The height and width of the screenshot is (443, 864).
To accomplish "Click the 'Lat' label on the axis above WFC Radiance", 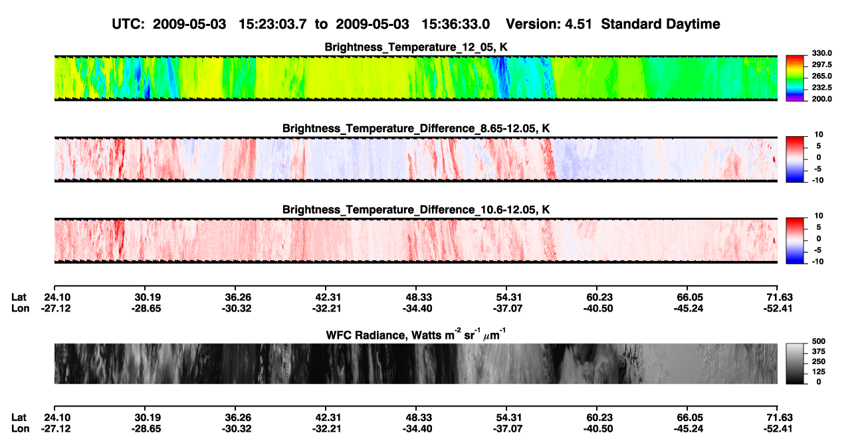I will [19, 298].
